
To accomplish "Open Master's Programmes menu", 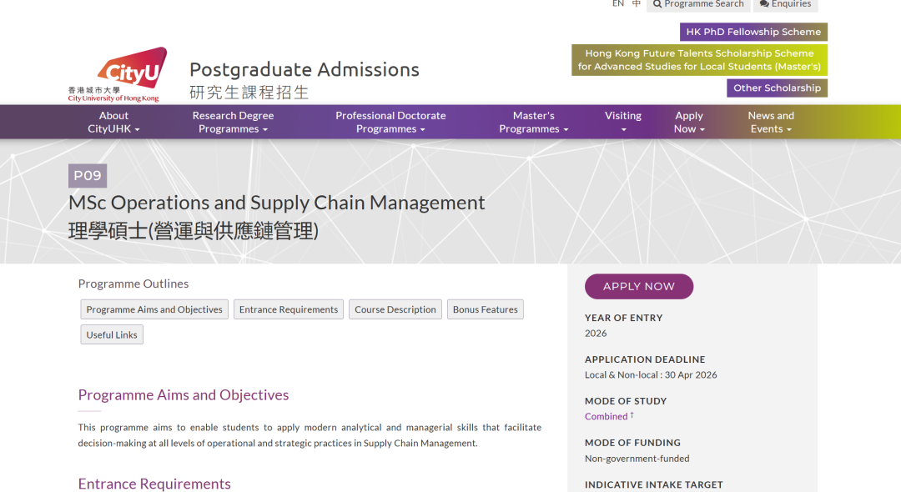I will [x=533, y=122].
